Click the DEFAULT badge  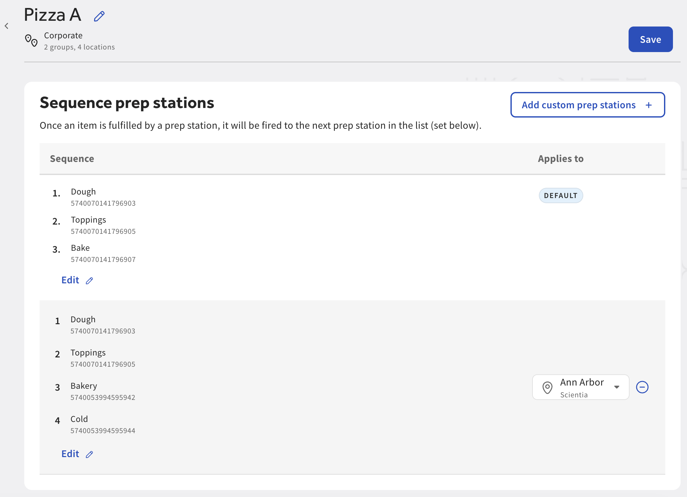561,195
